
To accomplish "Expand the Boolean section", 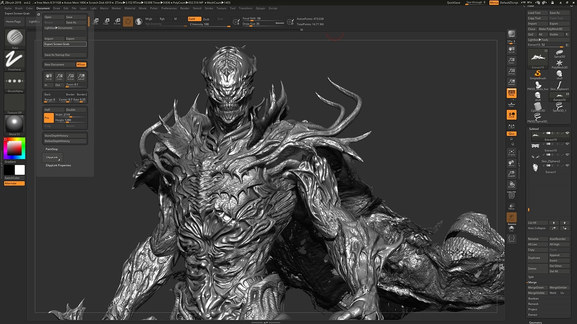I will pos(533,299).
